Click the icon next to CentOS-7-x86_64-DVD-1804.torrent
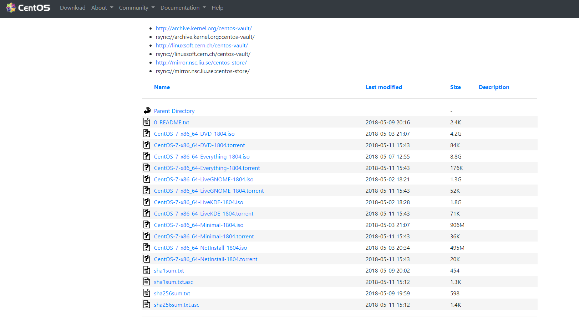The height and width of the screenshot is (321, 579). pos(147,144)
